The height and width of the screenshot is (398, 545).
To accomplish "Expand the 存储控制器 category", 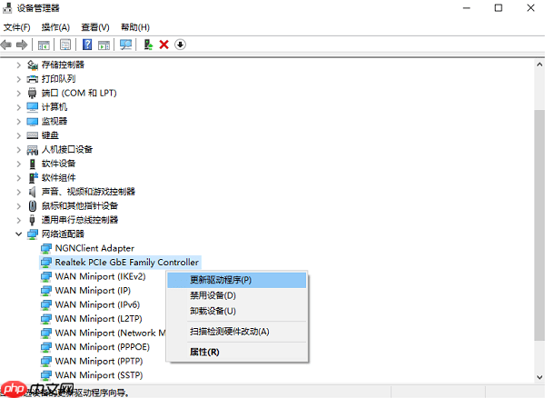I will pyautogui.click(x=20, y=65).
